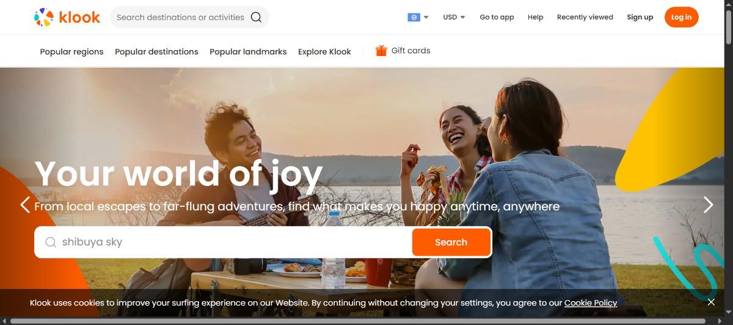Click the gift box icon beside Gift cards

point(381,51)
